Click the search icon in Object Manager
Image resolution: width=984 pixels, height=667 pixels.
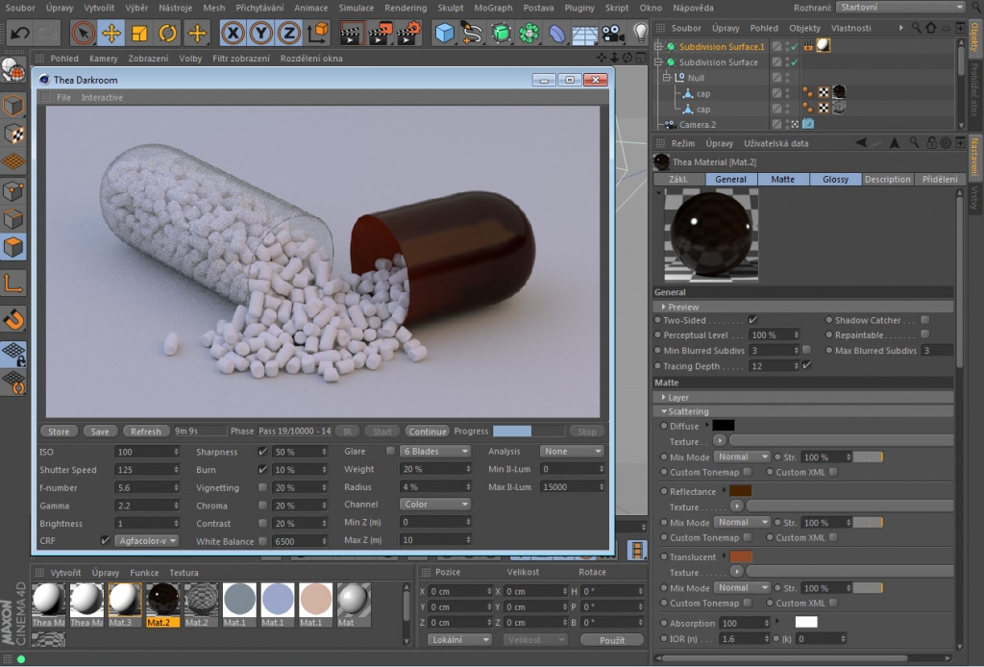[x=917, y=28]
